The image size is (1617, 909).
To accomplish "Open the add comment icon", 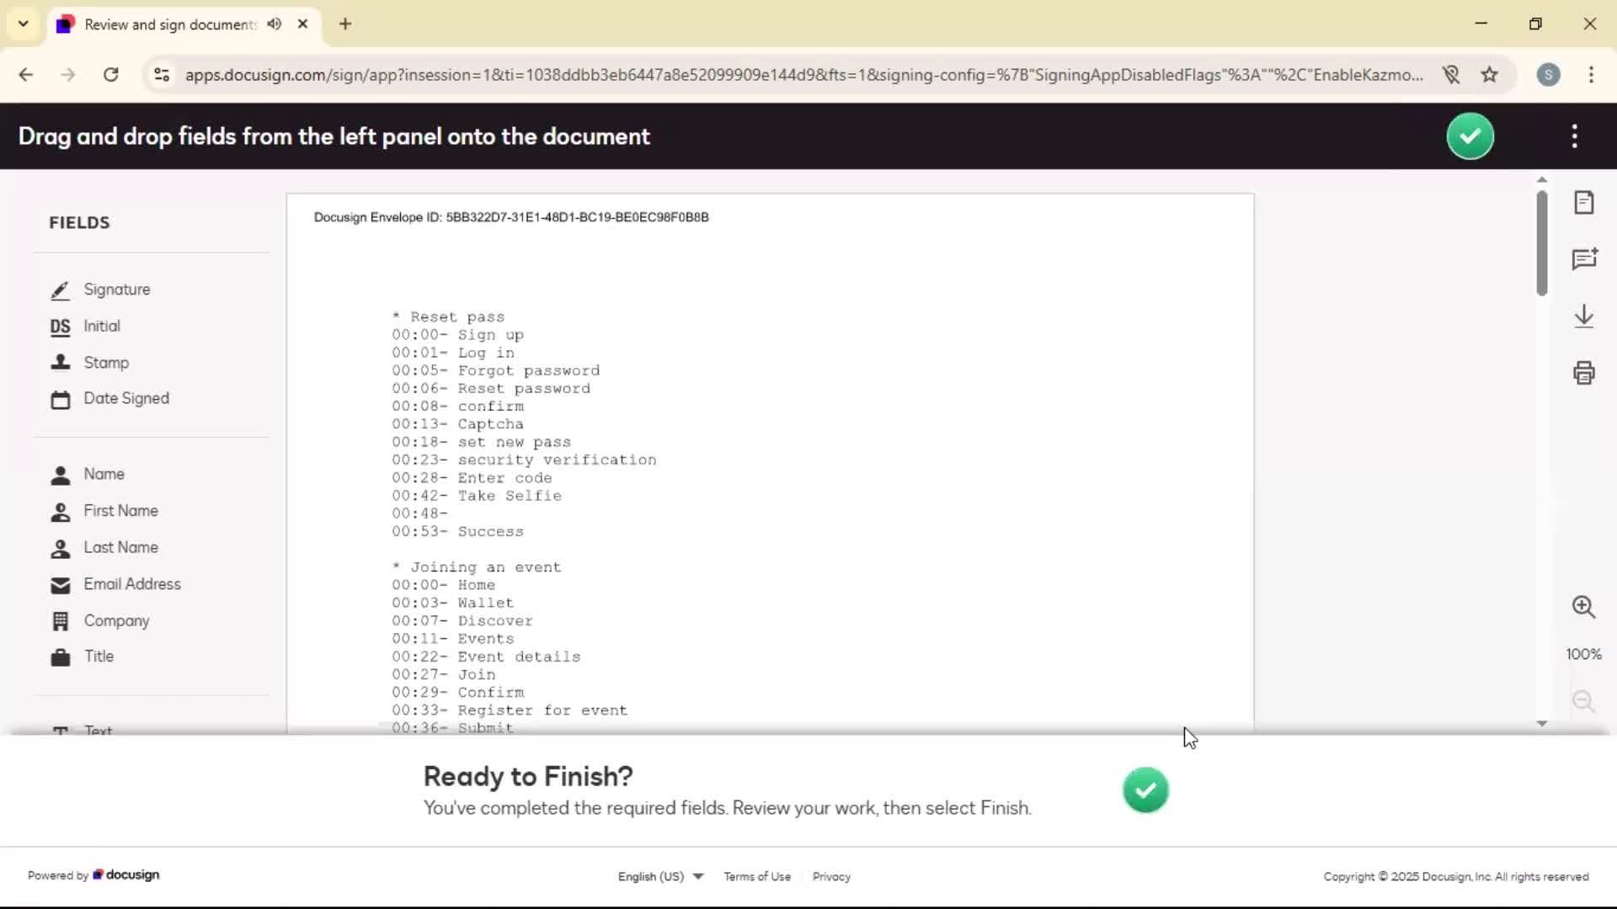I will pos(1584,259).
